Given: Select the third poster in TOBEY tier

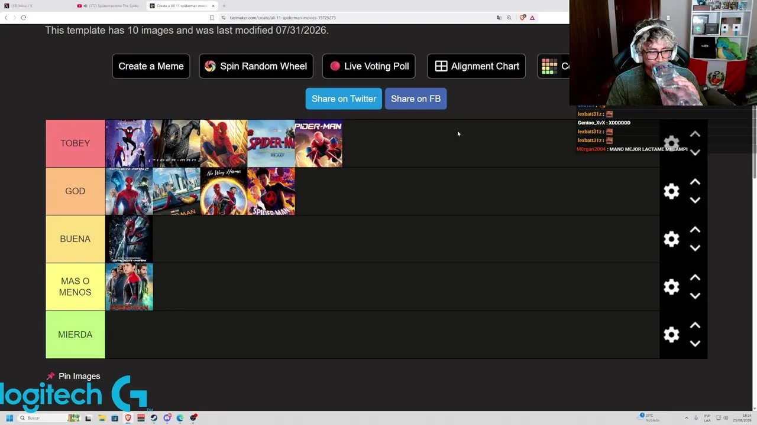Looking at the screenshot, I should point(224,143).
